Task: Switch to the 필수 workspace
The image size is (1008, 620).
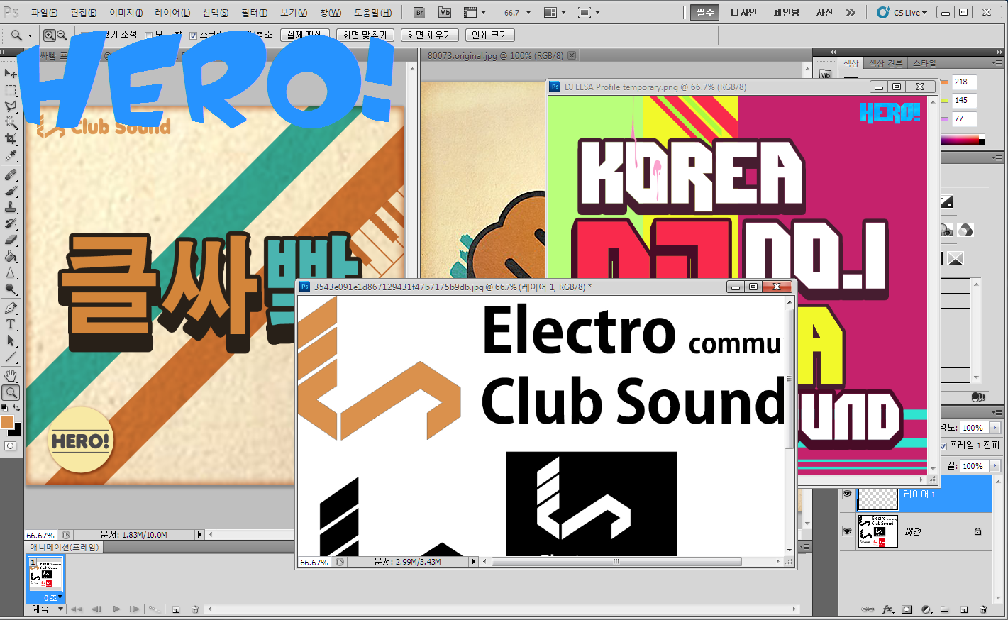Action: 705,13
